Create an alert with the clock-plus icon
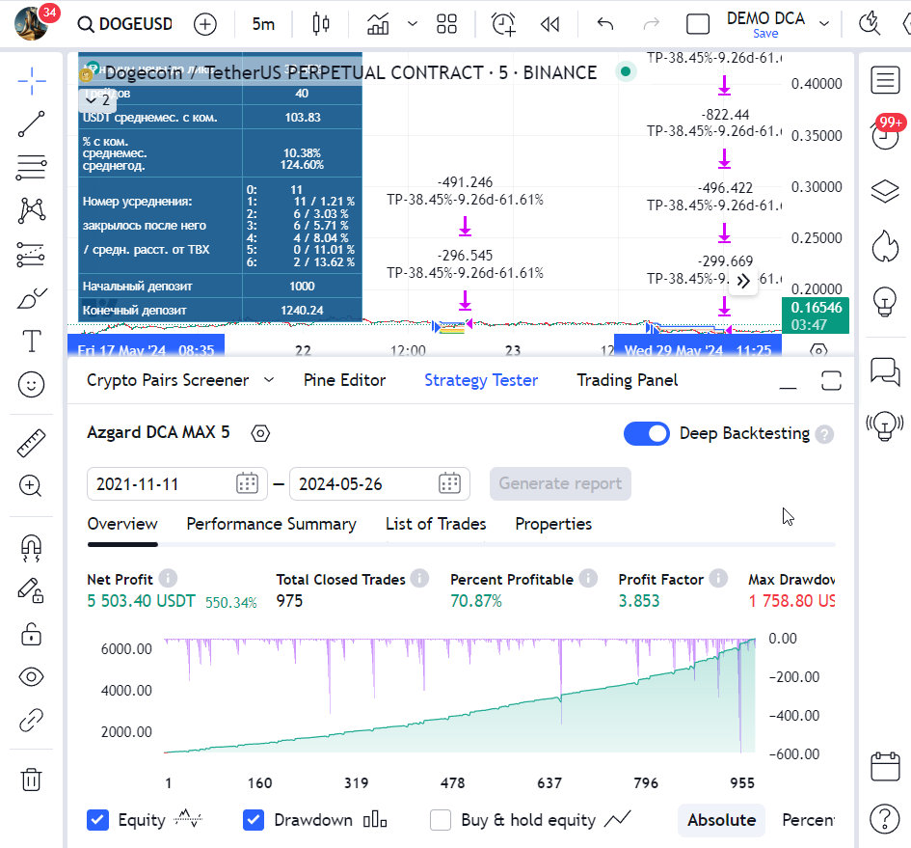911x848 pixels. [x=503, y=24]
